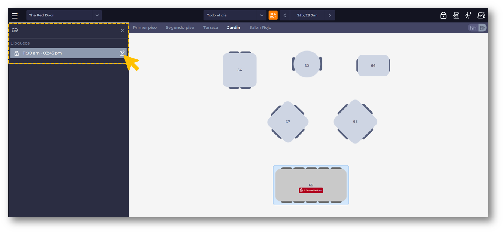Click the lock icon beside 11:00 am - 03:45 pm
Image resolution: width=504 pixels, height=233 pixels.
point(16,53)
